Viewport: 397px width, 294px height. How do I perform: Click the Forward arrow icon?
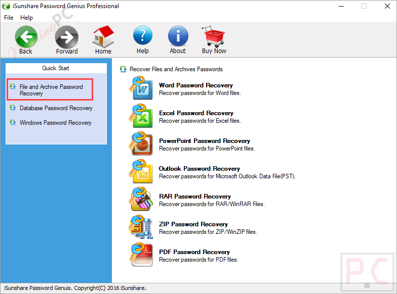click(x=67, y=37)
